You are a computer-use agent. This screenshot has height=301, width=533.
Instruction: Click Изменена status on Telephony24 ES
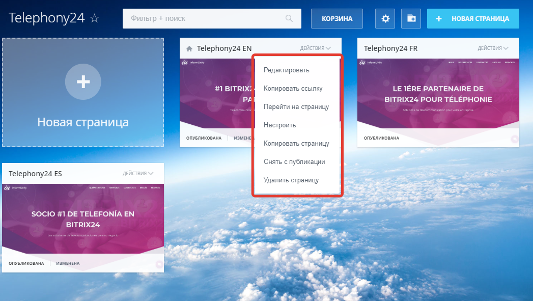tap(68, 263)
